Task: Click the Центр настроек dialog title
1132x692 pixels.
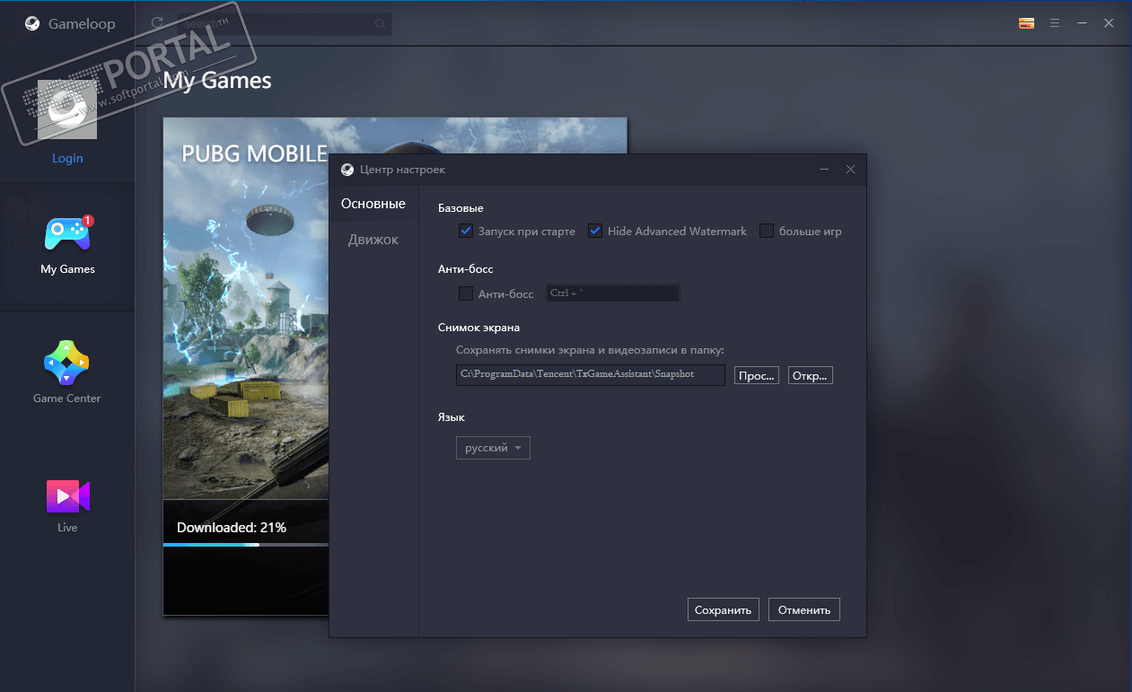Action: (x=402, y=170)
